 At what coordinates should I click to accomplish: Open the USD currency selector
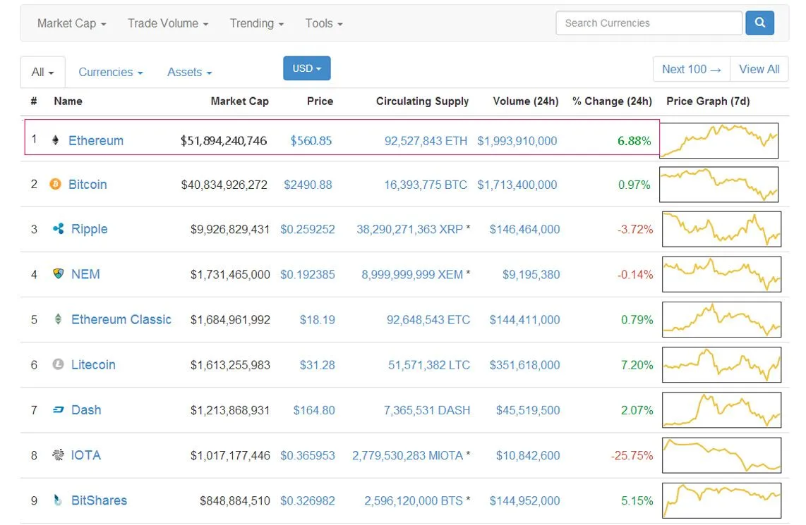(307, 68)
